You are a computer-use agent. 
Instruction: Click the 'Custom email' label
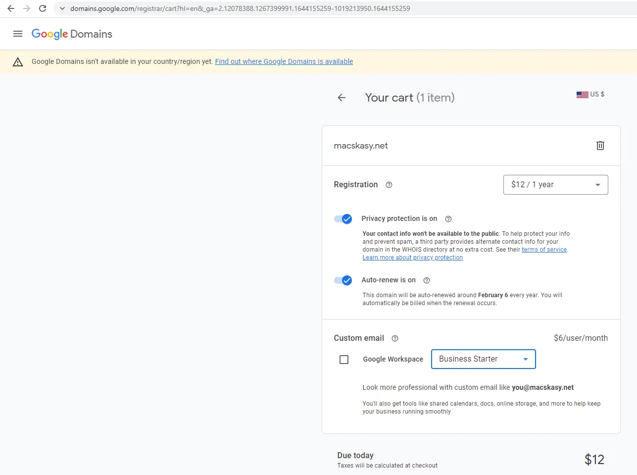[359, 338]
